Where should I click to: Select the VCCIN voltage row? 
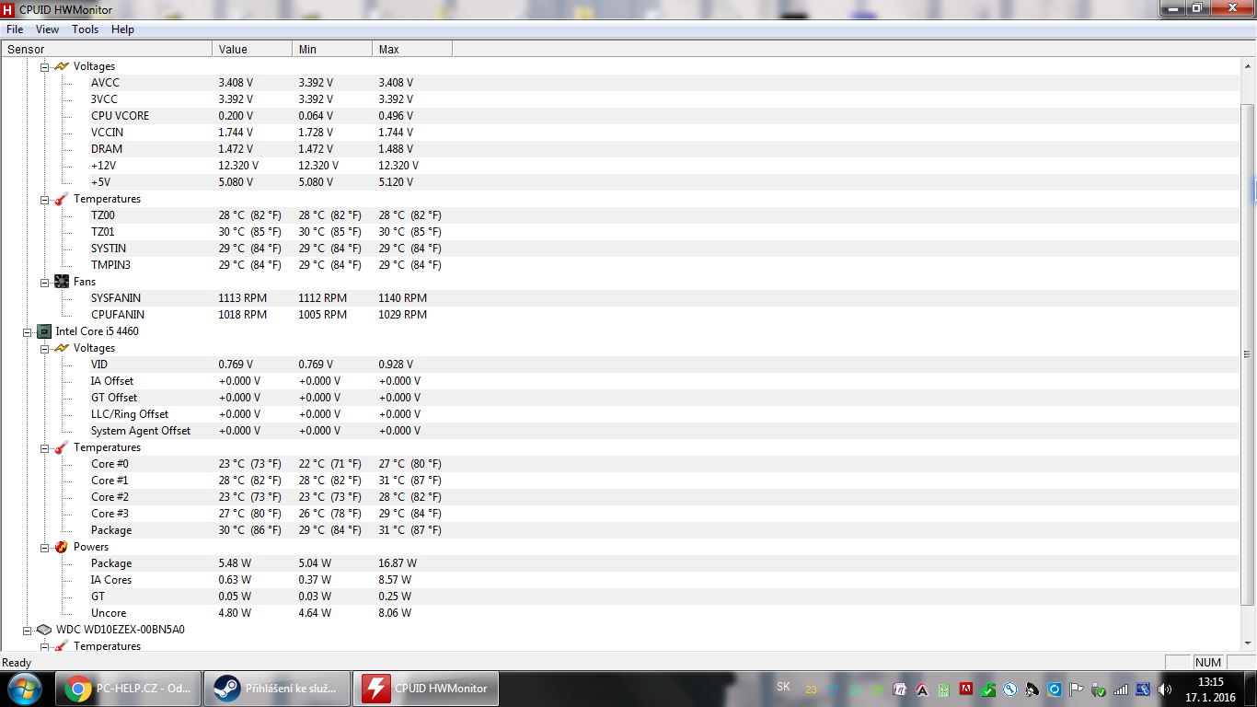tap(621, 133)
